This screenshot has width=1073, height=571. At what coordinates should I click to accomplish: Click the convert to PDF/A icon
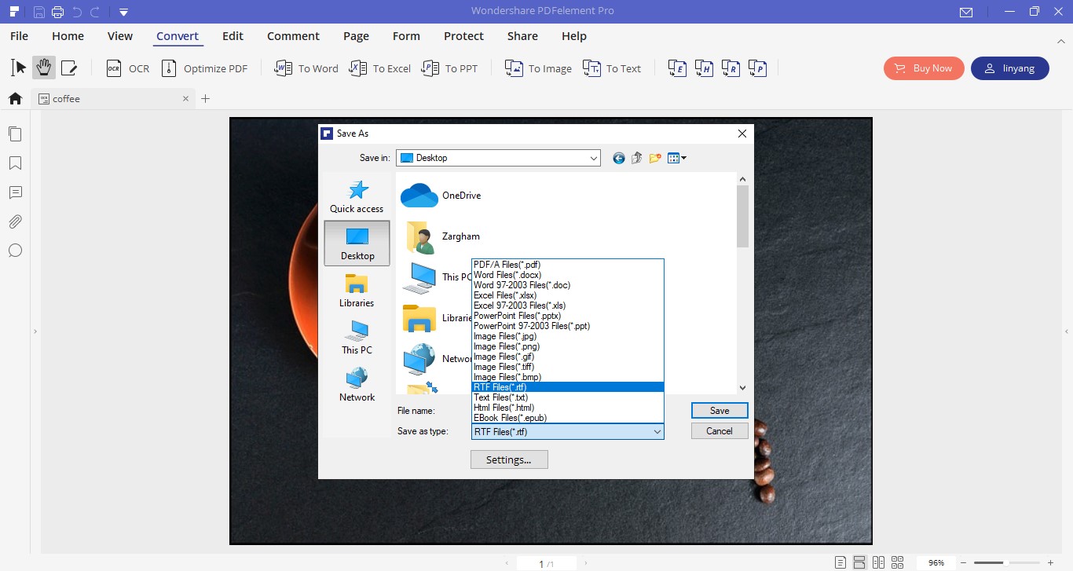758,68
